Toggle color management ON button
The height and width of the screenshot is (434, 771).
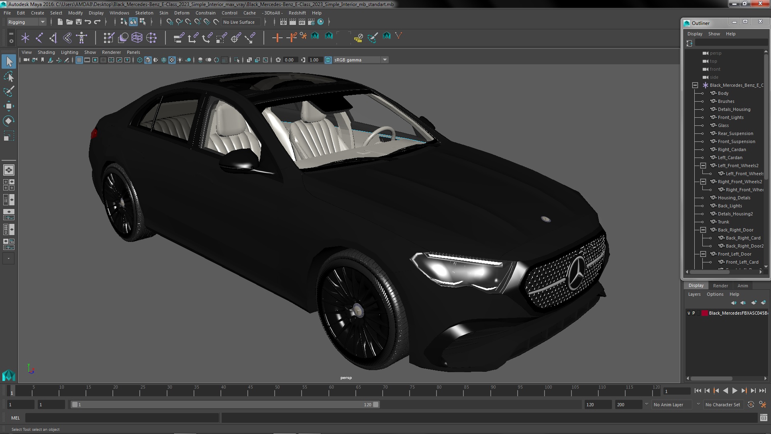328,60
